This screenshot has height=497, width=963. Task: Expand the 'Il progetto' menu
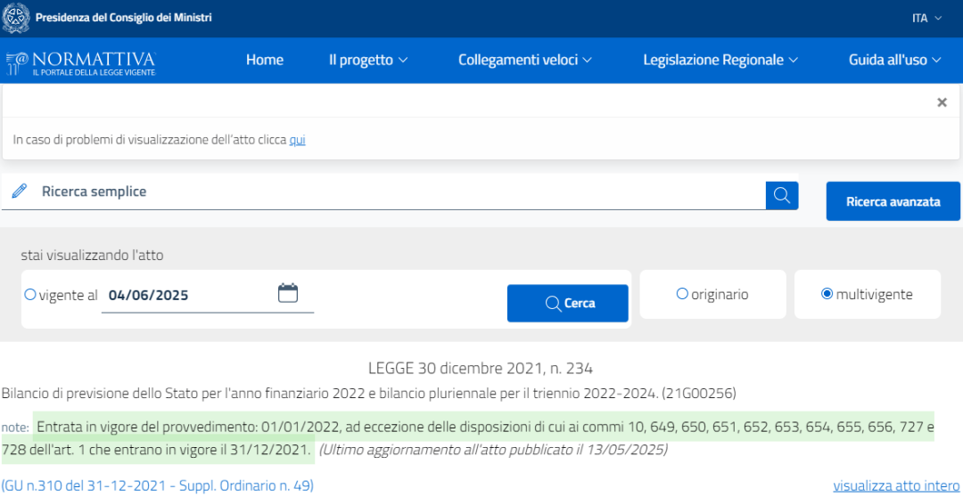point(368,61)
